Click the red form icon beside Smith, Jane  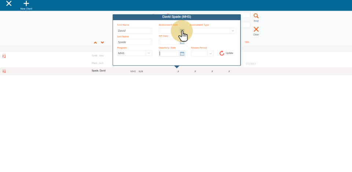point(4,56)
